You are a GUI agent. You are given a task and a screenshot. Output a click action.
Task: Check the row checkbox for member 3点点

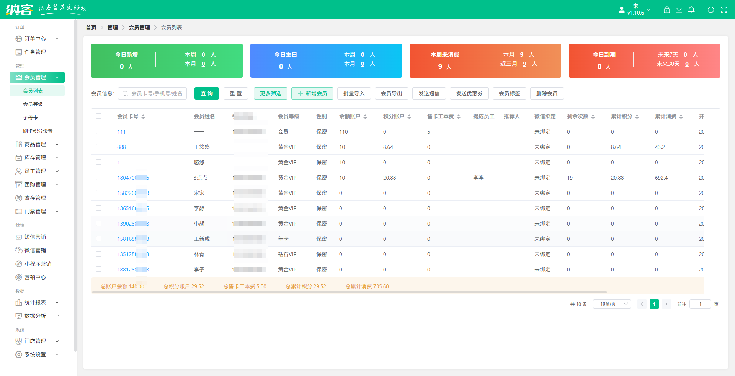99,177
